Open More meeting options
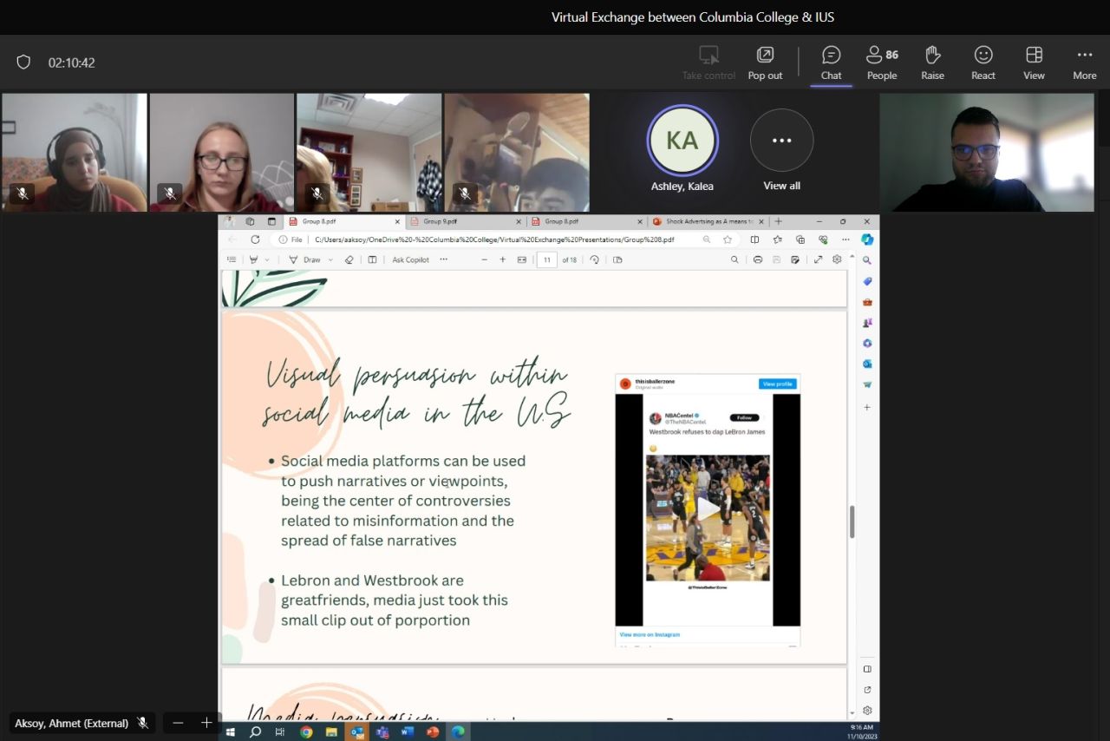This screenshot has height=741, width=1110. tap(1084, 63)
